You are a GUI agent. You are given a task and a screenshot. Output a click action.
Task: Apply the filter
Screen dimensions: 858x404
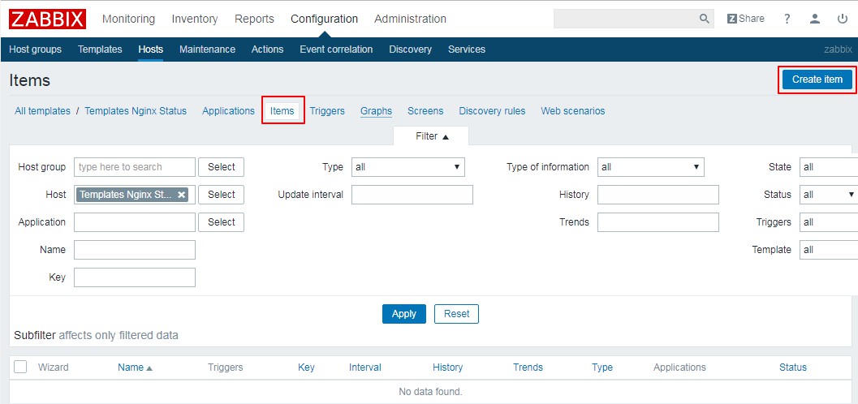tap(403, 314)
